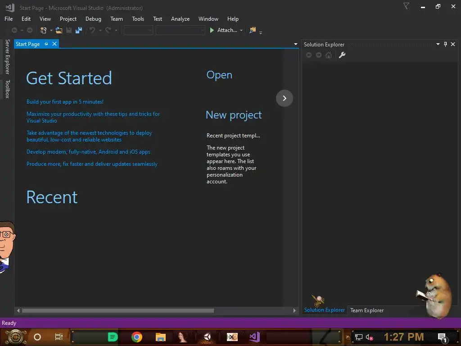
Task: Open the active documents list dropdown
Action: [x=295, y=44]
